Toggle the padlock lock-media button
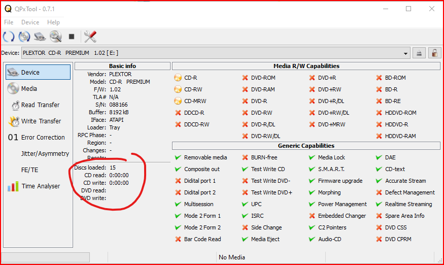Screen dimensions: 444x265 pyautogui.click(x=434, y=53)
